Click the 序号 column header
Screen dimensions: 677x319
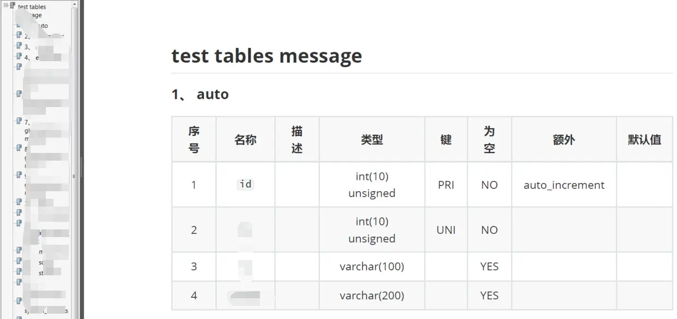point(194,139)
